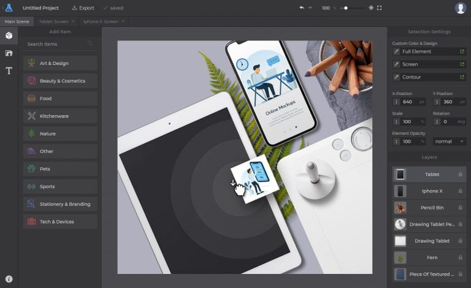Image resolution: width=471 pixels, height=288 pixels.
Task: Toggle lock on the Pencil Bin layer
Action: (x=460, y=207)
